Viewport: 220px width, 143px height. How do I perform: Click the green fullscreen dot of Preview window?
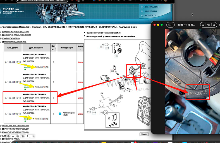pos(162,25)
